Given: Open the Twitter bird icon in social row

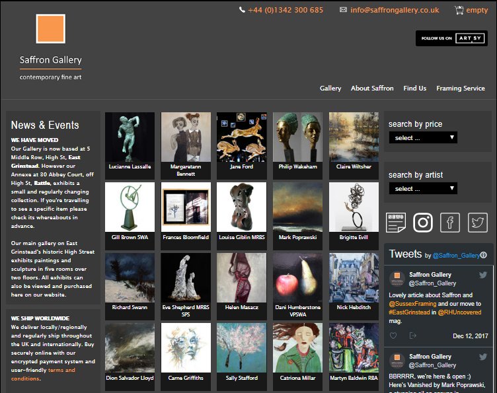Looking at the screenshot, I should point(478,223).
